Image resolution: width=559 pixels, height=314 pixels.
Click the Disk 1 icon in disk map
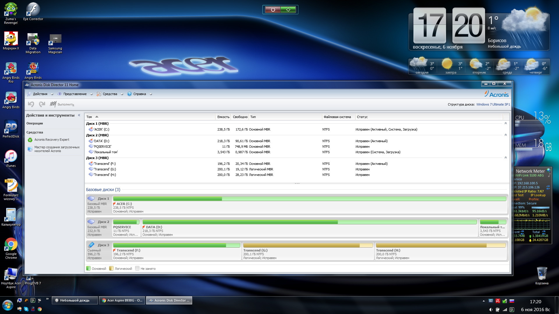91,199
